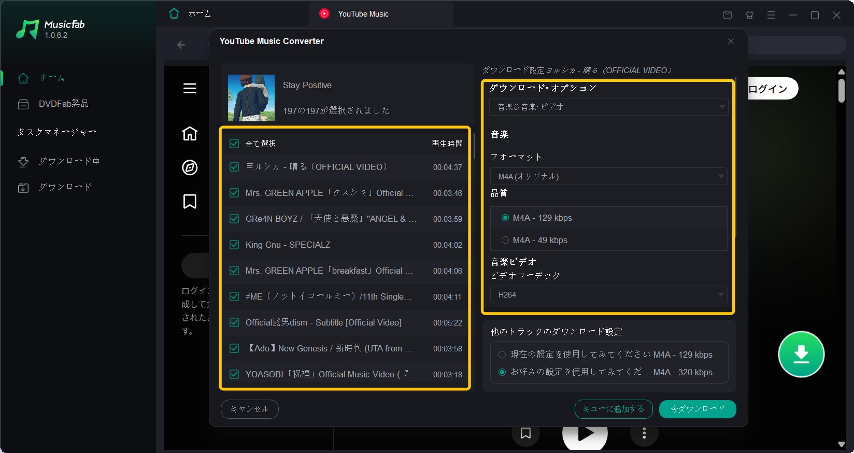Viewport: 854px width, 453px height.
Task: Switch to the ホーム tab
Action: tap(190, 14)
